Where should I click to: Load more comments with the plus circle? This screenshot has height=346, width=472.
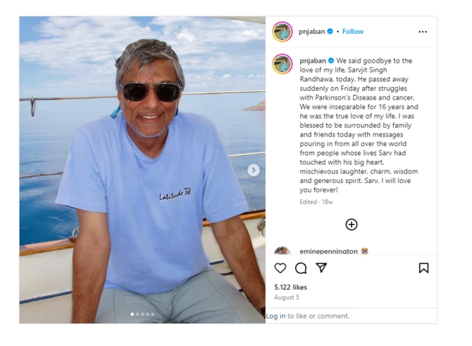point(351,224)
